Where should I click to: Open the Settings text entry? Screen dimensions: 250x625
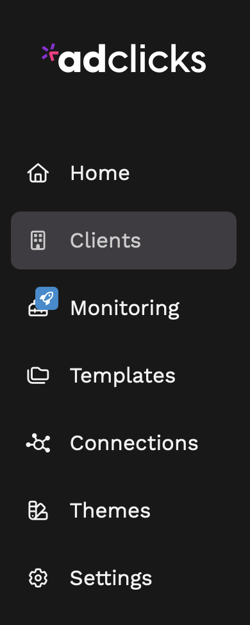pos(111,579)
